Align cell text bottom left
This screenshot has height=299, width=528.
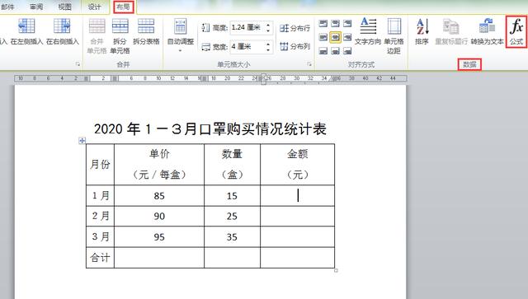323,51
